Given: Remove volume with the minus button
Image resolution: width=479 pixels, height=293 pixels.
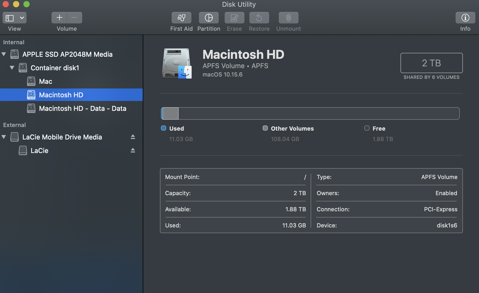Looking at the screenshot, I should [x=74, y=18].
